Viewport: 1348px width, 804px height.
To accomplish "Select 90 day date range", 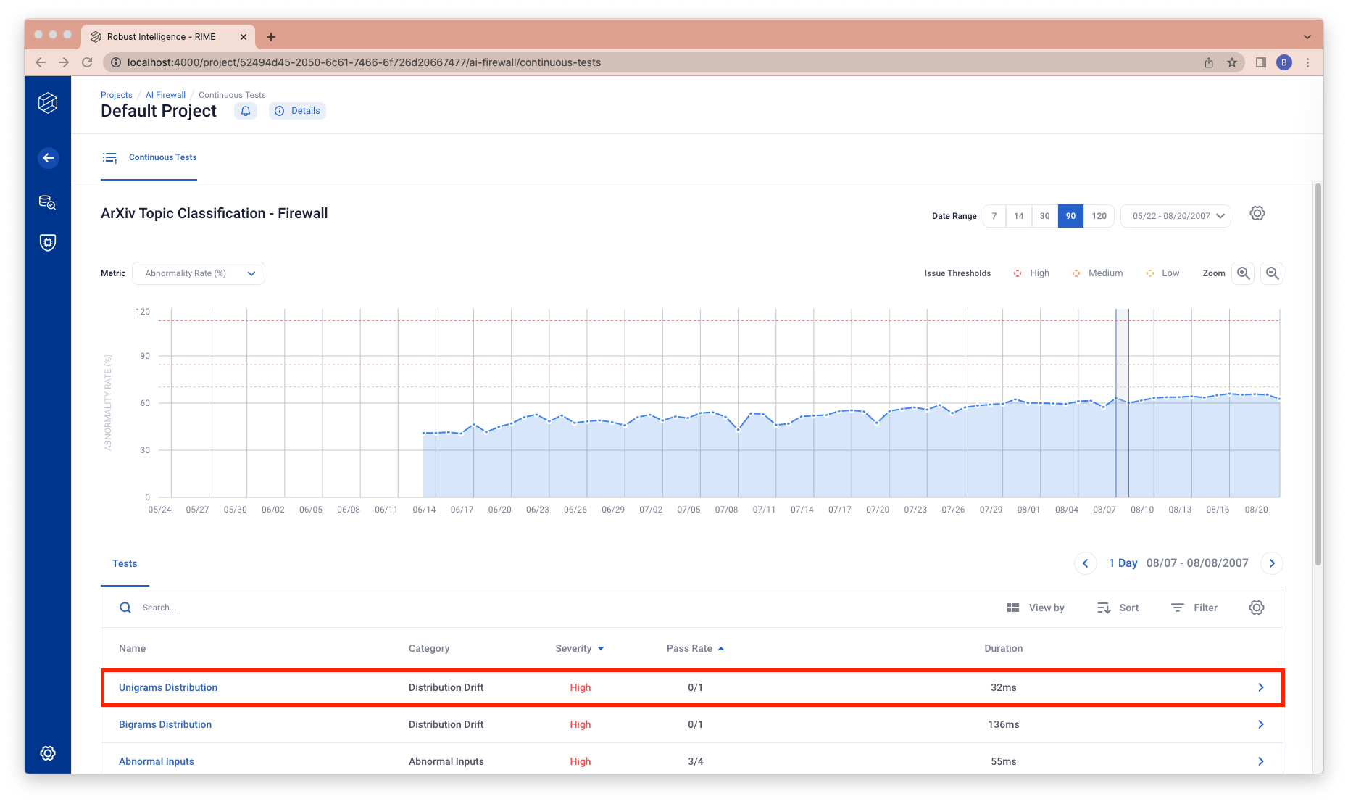I will [x=1070, y=216].
